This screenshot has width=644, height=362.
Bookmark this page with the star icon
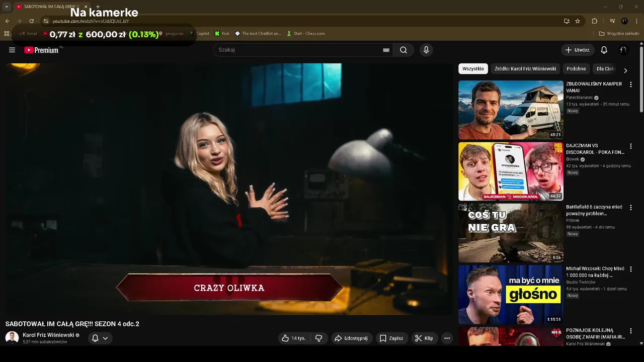tap(578, 21)
